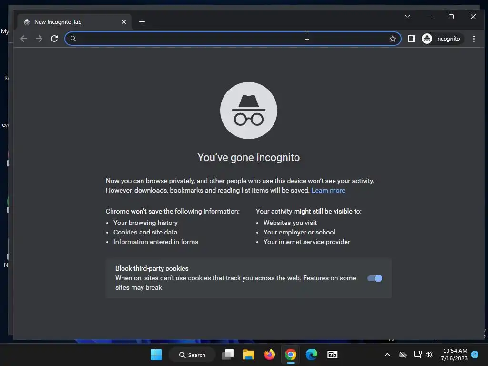Click the browser forward arrow
Screen dimensions: 488x366
coord(39,39)
